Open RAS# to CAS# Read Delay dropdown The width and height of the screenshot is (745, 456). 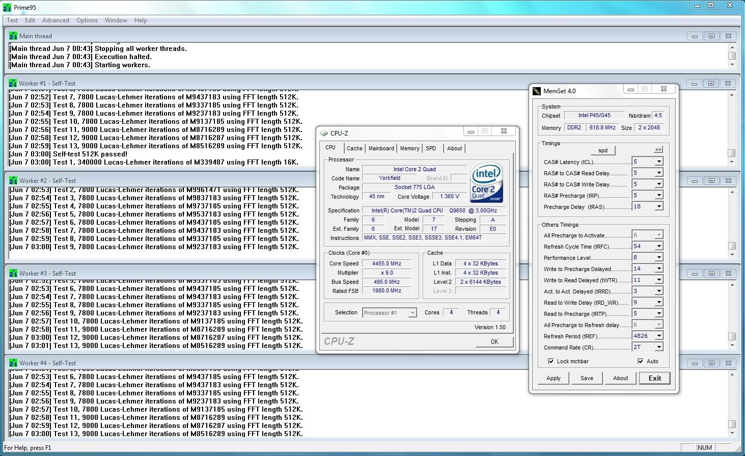pos(659,173)
